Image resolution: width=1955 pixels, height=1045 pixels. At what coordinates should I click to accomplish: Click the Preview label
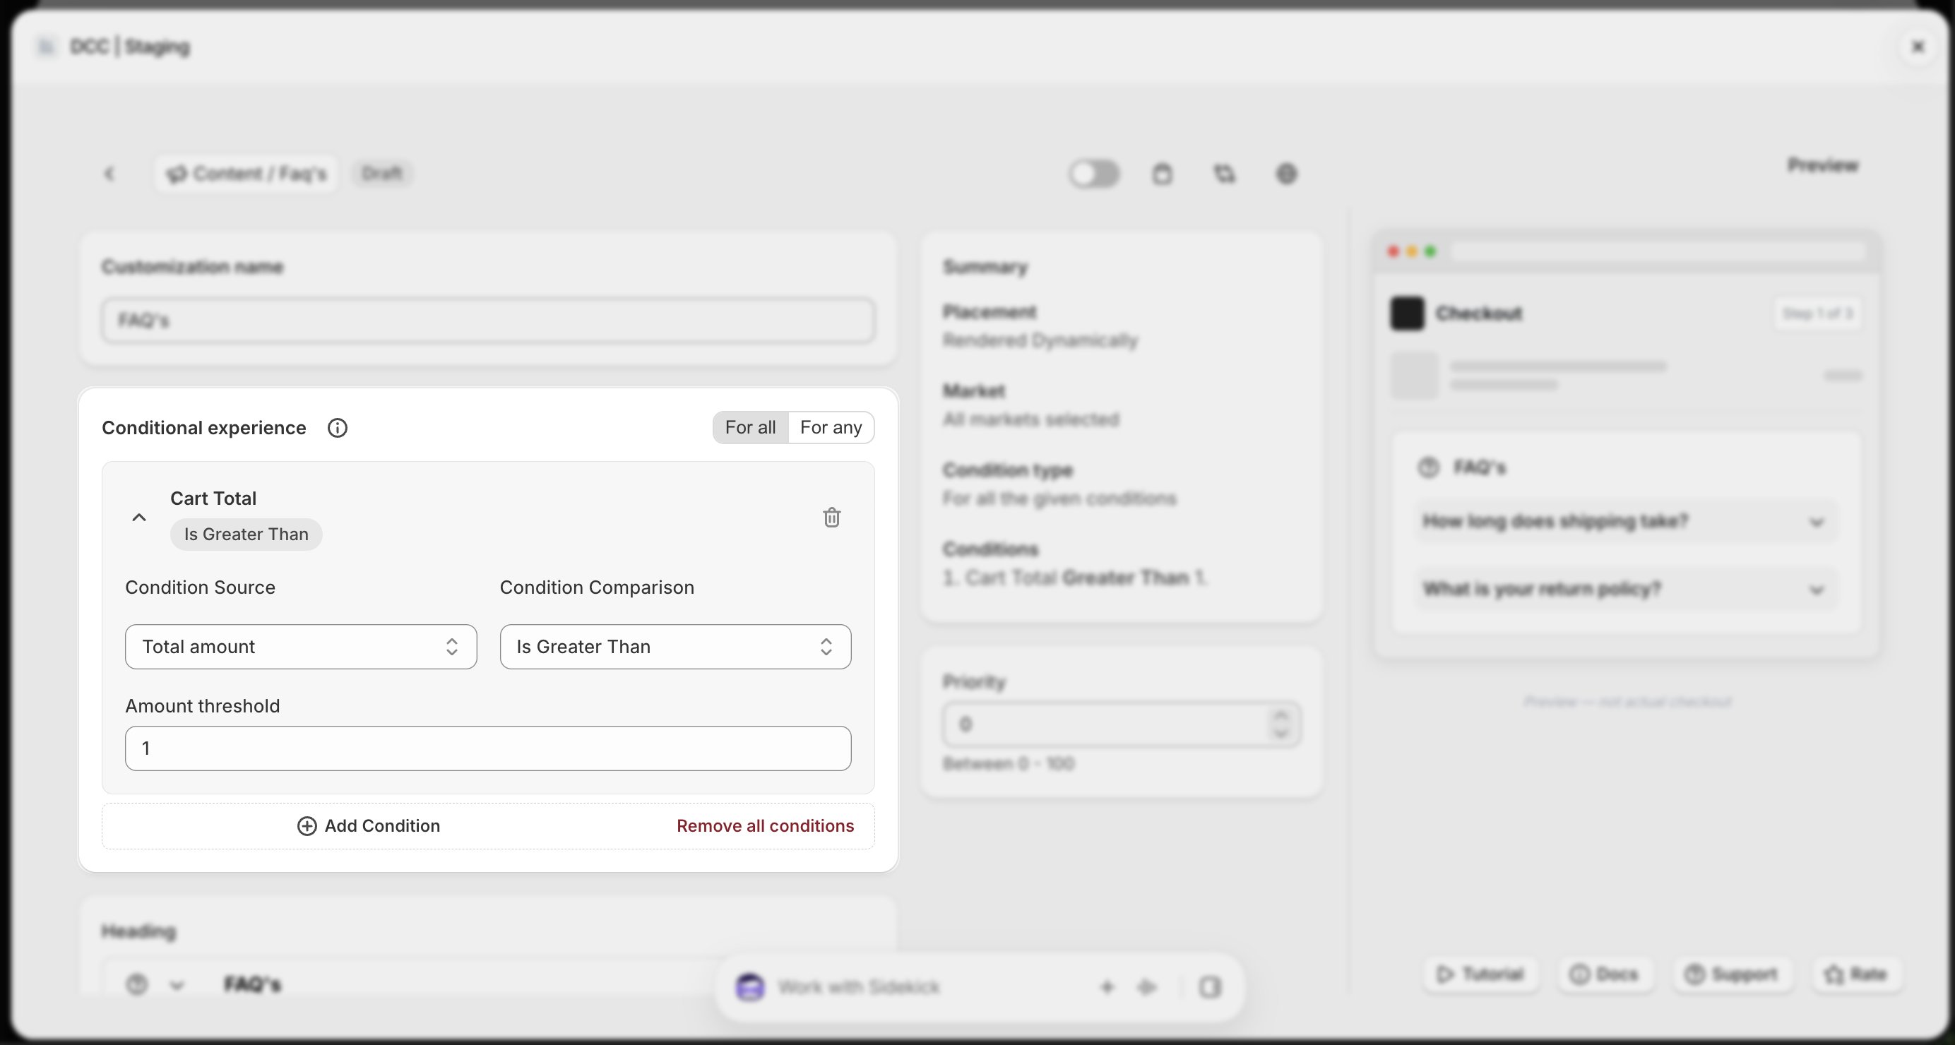point(1823,165)
